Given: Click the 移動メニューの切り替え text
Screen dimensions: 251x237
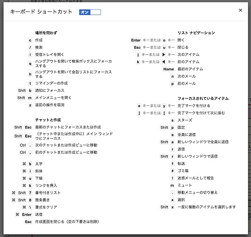Looking at the screenshot, I should click(197, 192).
